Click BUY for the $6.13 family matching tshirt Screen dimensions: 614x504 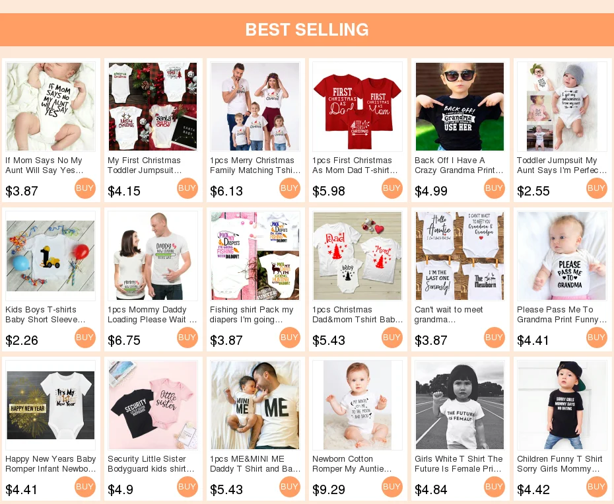(x=290, y=188)
